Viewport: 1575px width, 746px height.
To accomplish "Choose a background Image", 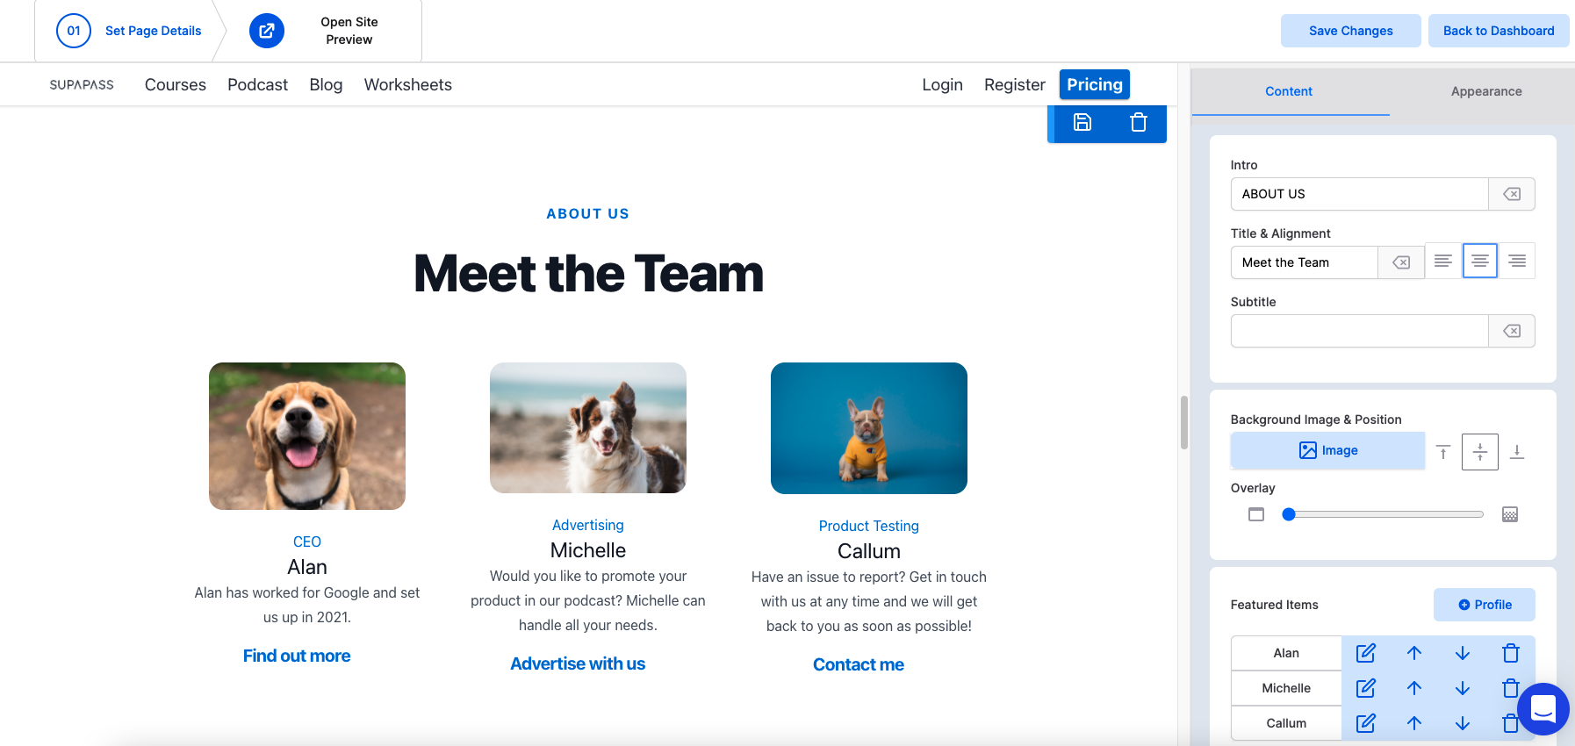I will [x=1327, y=450].
